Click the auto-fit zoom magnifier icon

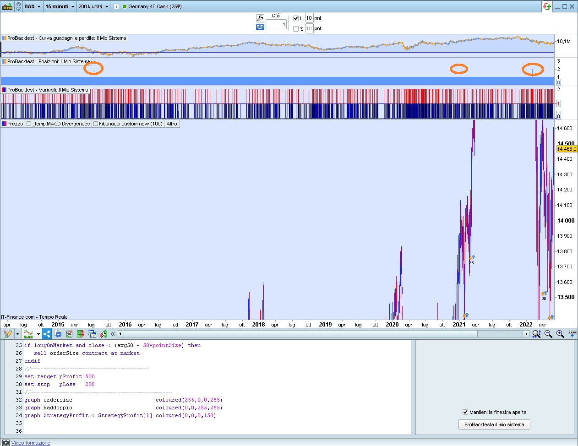pyautogui.click(x=536, y=334)
